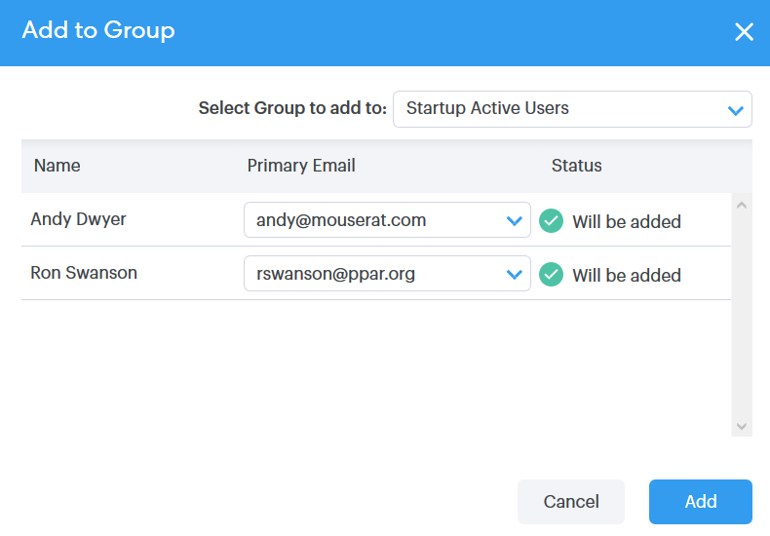
Task: Select the Ron Swanson name cell
Action: [84, 273]
